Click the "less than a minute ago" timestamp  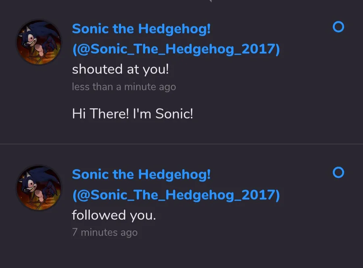(x=124, y=87)
